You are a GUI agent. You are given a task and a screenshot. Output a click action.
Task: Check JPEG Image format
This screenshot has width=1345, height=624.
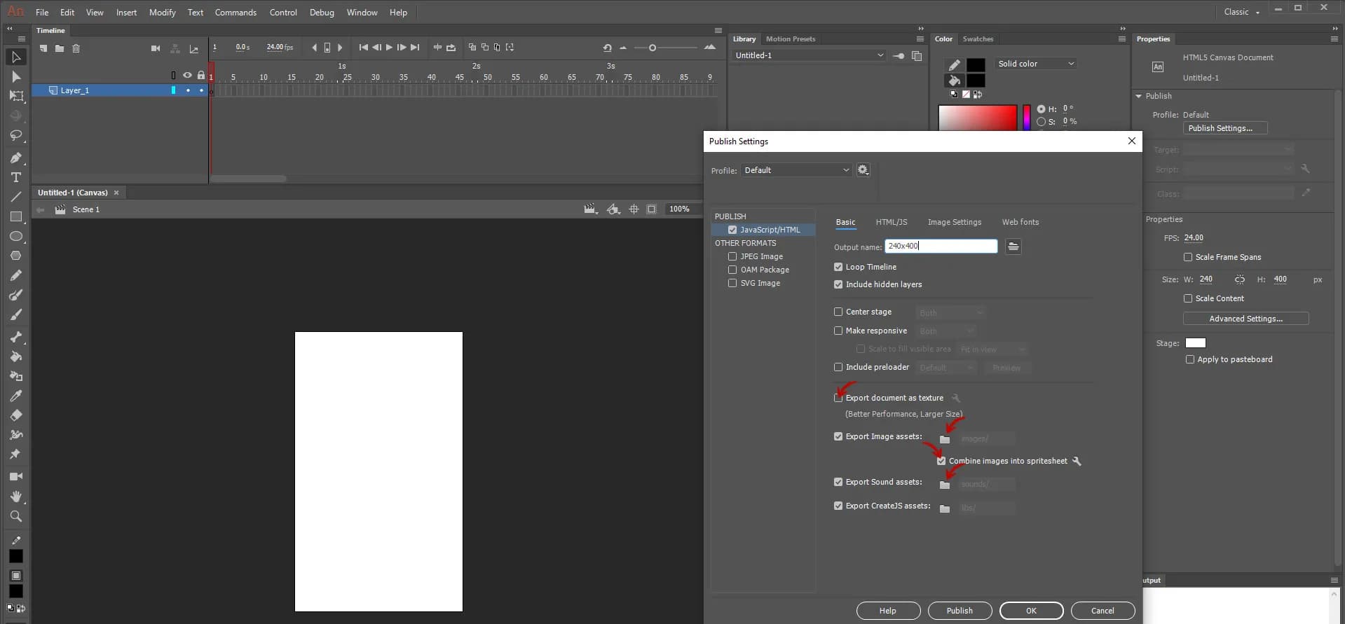point(732,256)
